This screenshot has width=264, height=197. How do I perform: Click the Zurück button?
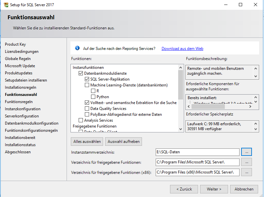click(x=184, y=189)
